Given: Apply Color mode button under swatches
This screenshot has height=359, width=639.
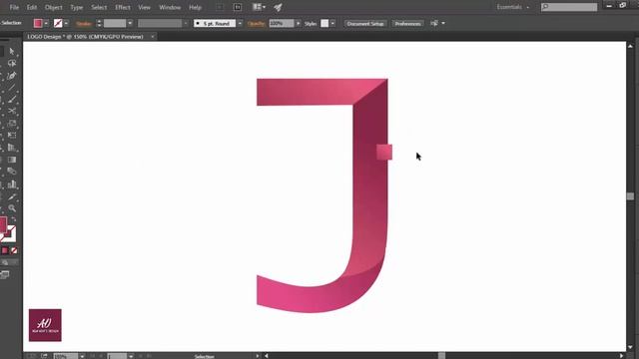Looking at the screenshot, I should pos(4,250).
